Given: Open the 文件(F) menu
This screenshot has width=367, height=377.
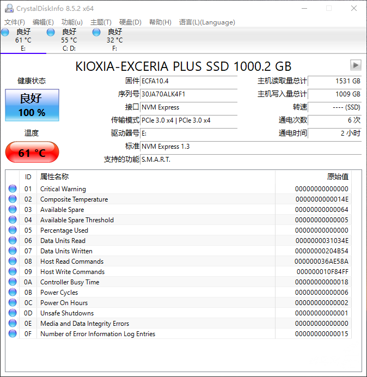Looking at the screenshot, I should 14,22.
